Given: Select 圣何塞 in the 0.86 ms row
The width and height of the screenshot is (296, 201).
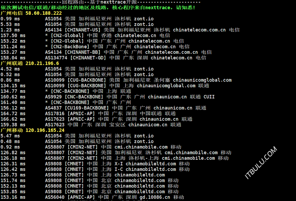Looking at the screenshot, I should pyautogui.click(x=162, y=80).
